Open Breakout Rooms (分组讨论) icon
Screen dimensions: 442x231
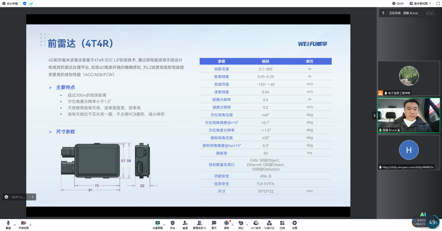click(269, 223)
